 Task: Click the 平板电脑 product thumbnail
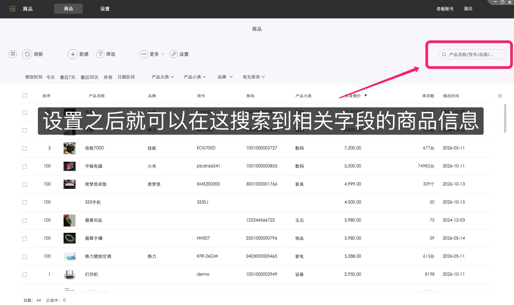click(x=70, y=166)
